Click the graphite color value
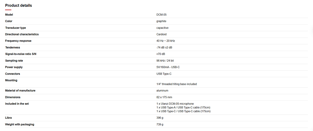The height and width of the screenshot is (131, 313). tap(161, 21)
